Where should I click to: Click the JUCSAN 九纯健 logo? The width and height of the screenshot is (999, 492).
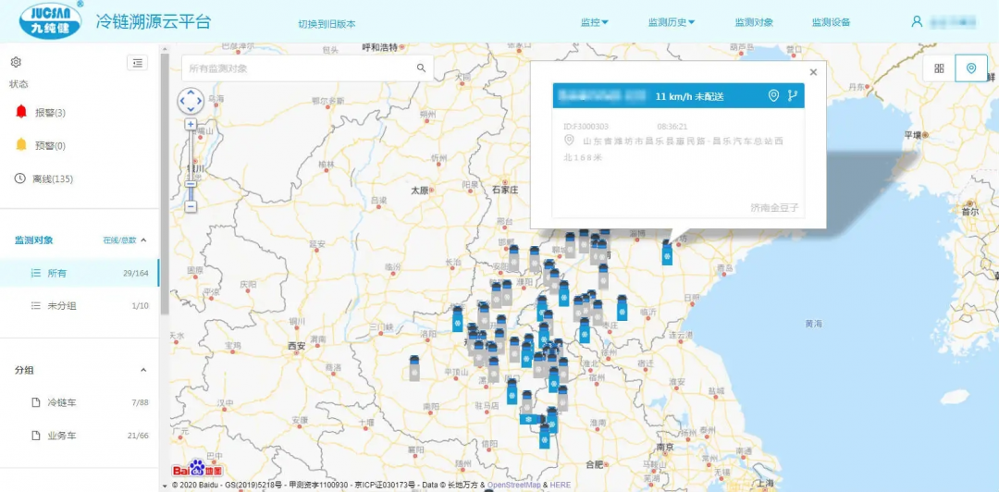51,21
